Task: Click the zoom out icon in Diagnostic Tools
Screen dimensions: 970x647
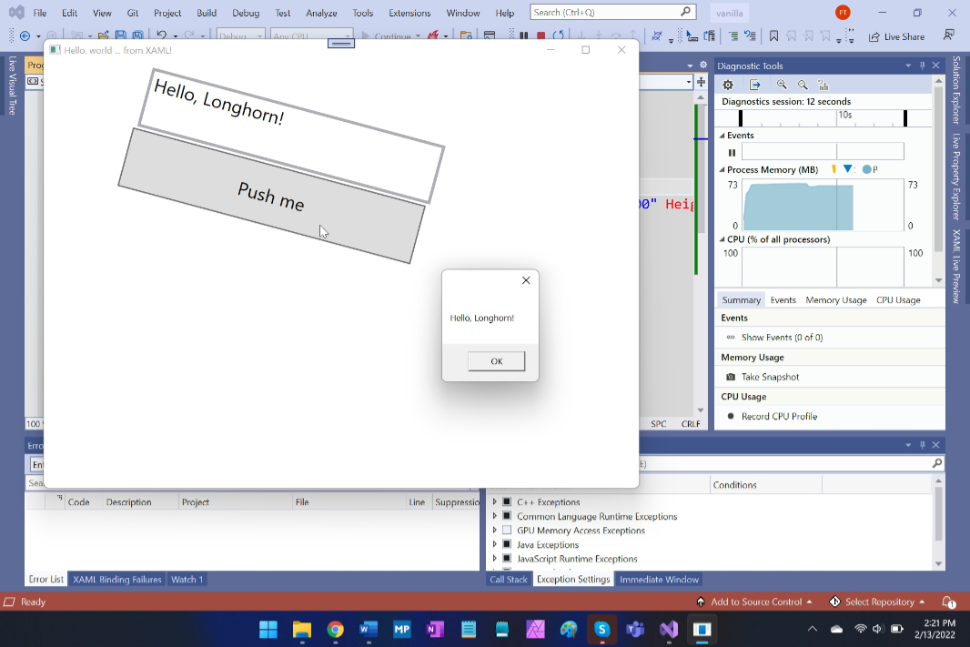Action: click(803, 85)
